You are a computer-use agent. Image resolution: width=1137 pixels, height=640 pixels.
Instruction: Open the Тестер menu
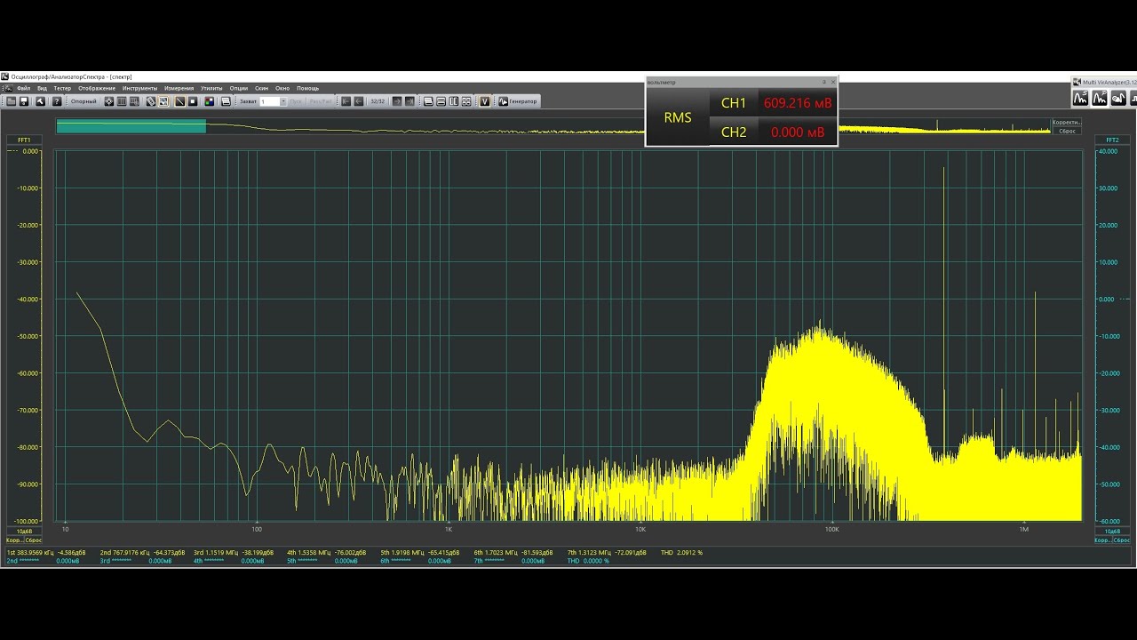[62, 88]
